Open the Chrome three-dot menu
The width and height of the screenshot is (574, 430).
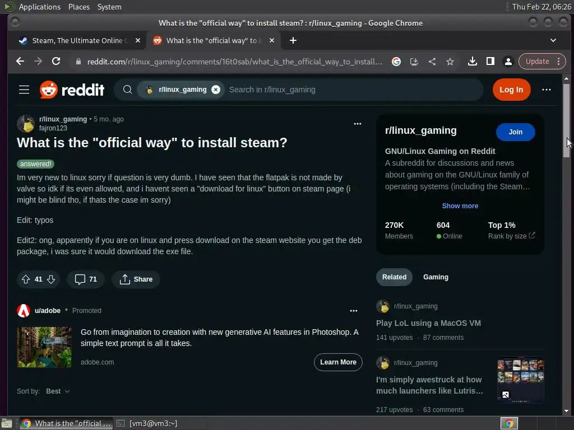559,62
